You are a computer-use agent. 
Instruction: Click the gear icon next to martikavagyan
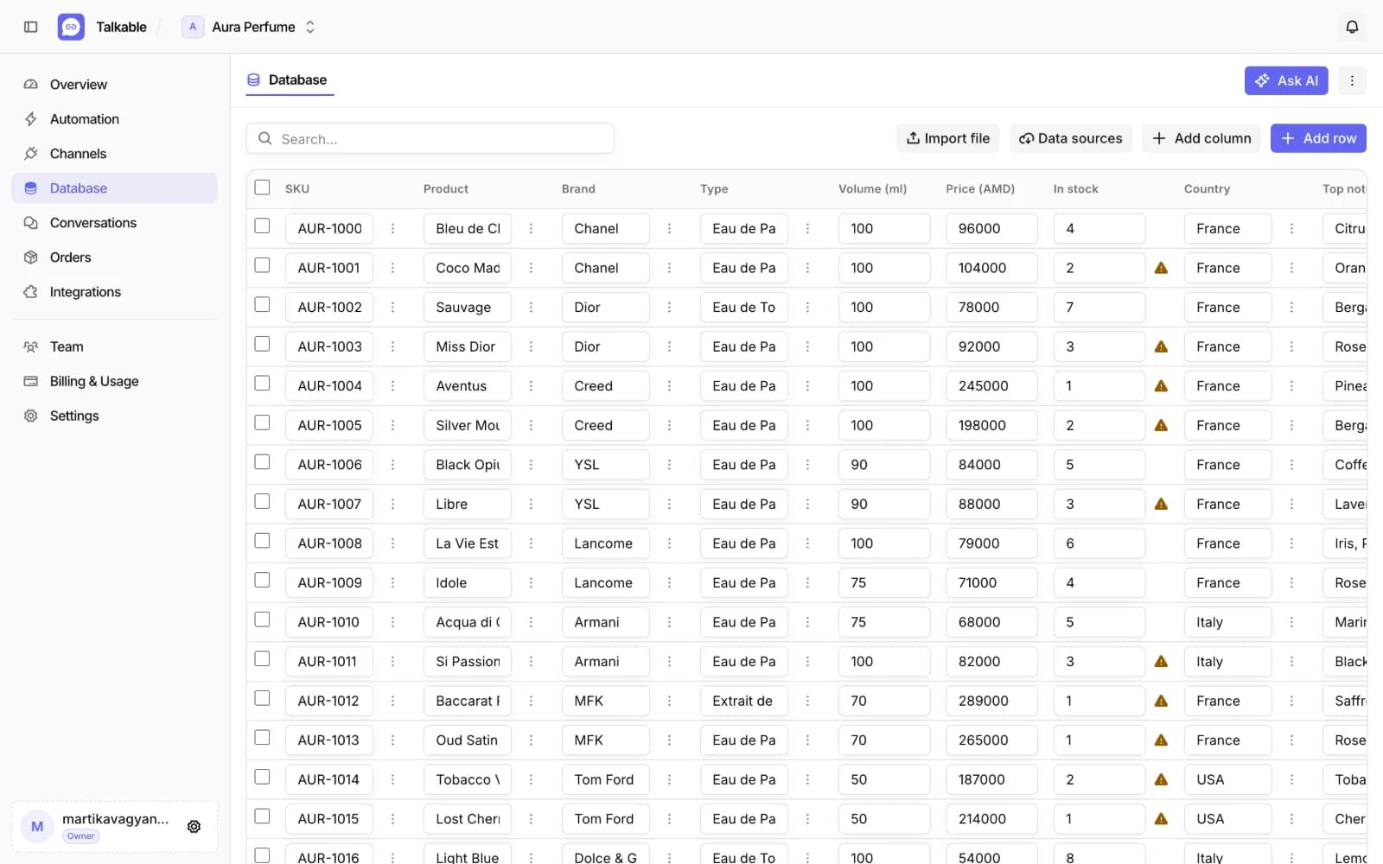(x=194, y=827)
